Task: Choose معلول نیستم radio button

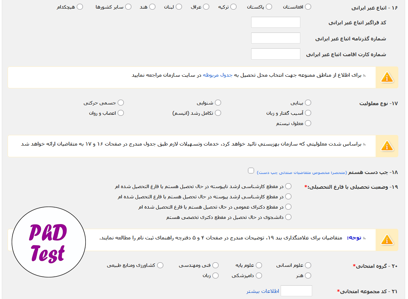Action: click(308, 123)
